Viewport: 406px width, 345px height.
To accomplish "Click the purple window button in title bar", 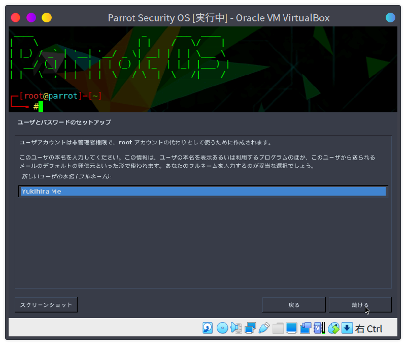I will click(x=31, y=18).
